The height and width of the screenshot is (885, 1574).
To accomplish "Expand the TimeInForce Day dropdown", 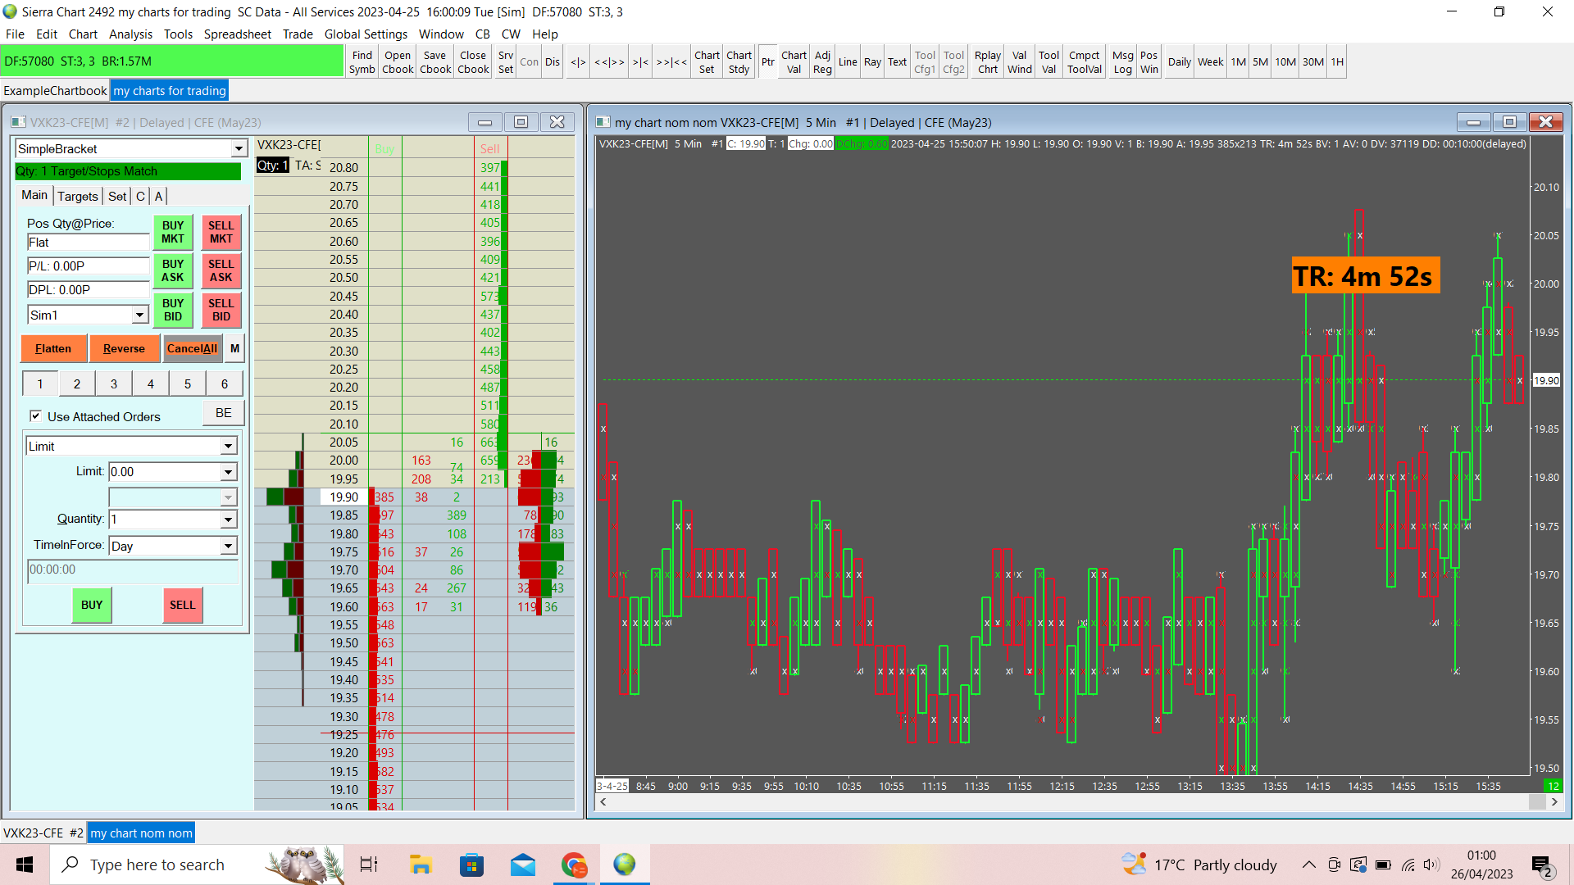I will coord(228,547).
